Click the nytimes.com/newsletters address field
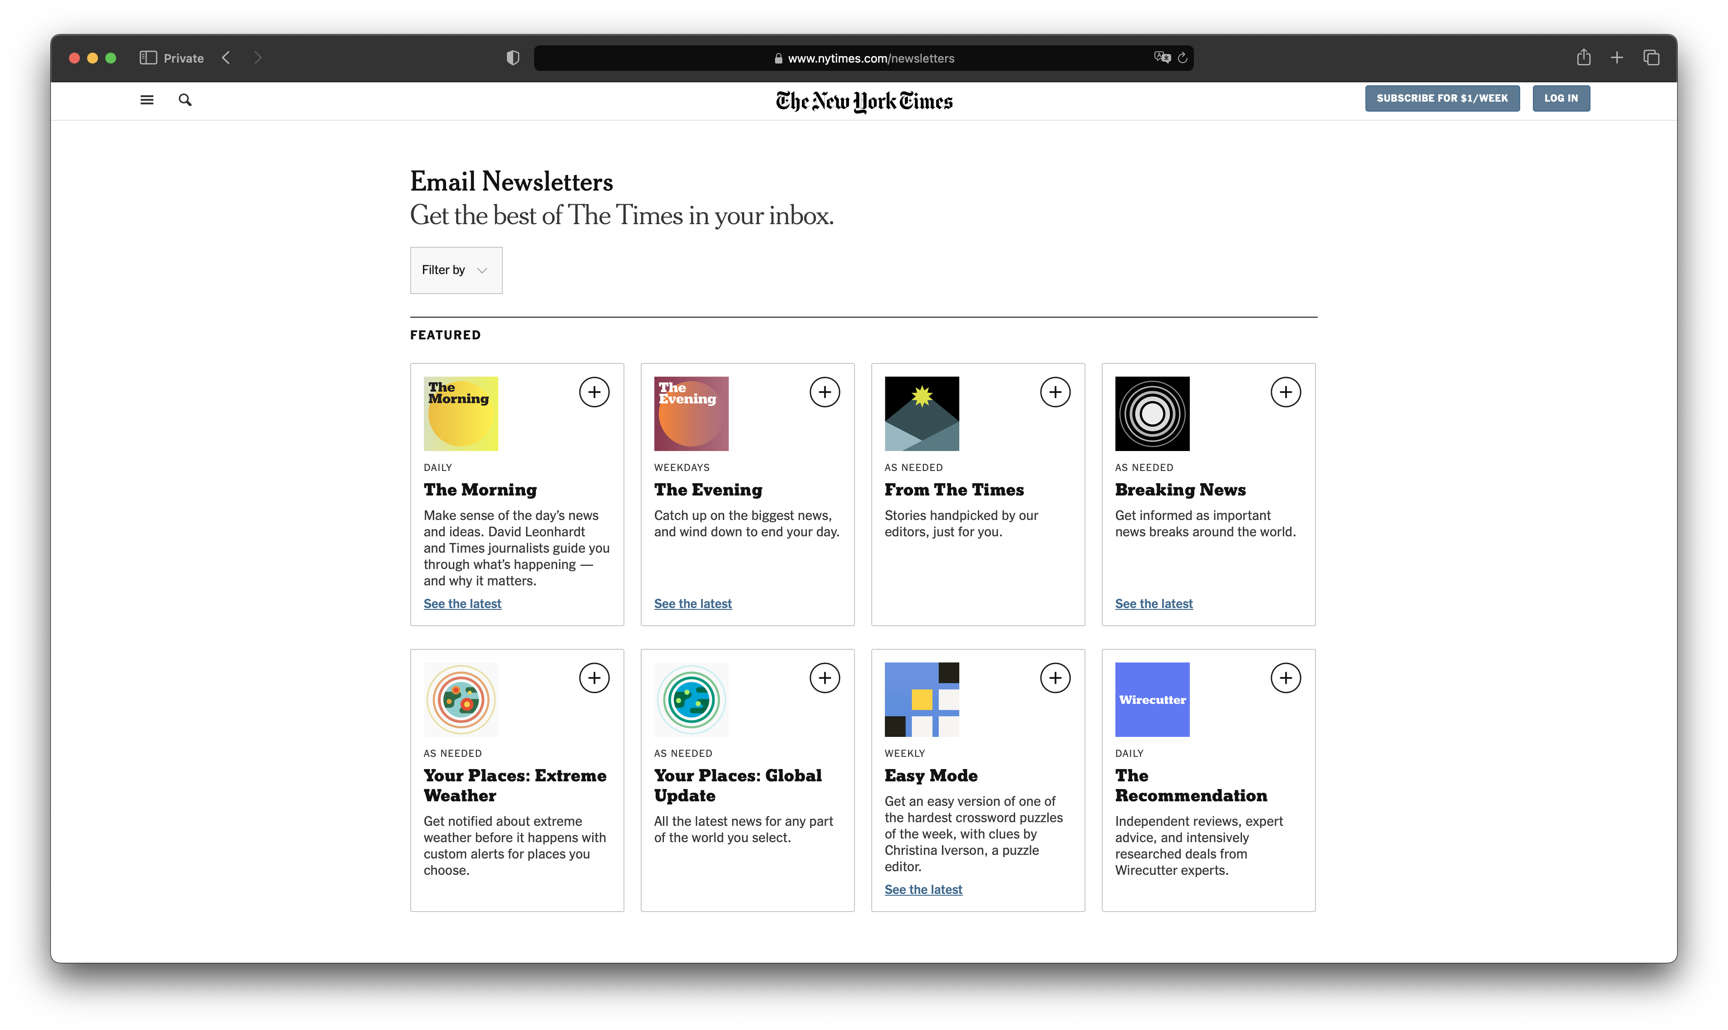This screenshot has width=1728, height=1030. point(863,58)
